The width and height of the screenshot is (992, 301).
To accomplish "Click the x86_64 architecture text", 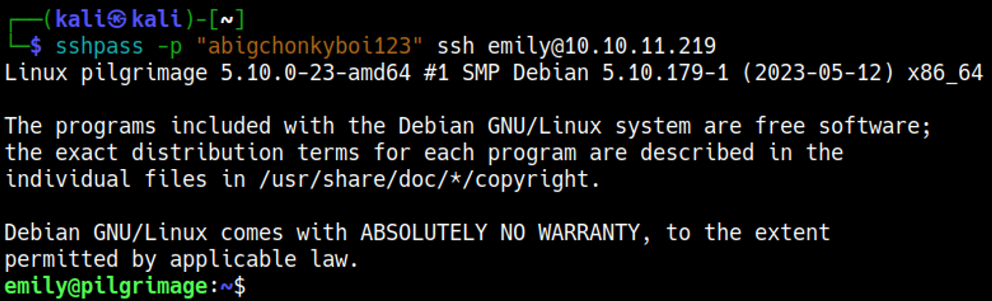I will [945, 73].
